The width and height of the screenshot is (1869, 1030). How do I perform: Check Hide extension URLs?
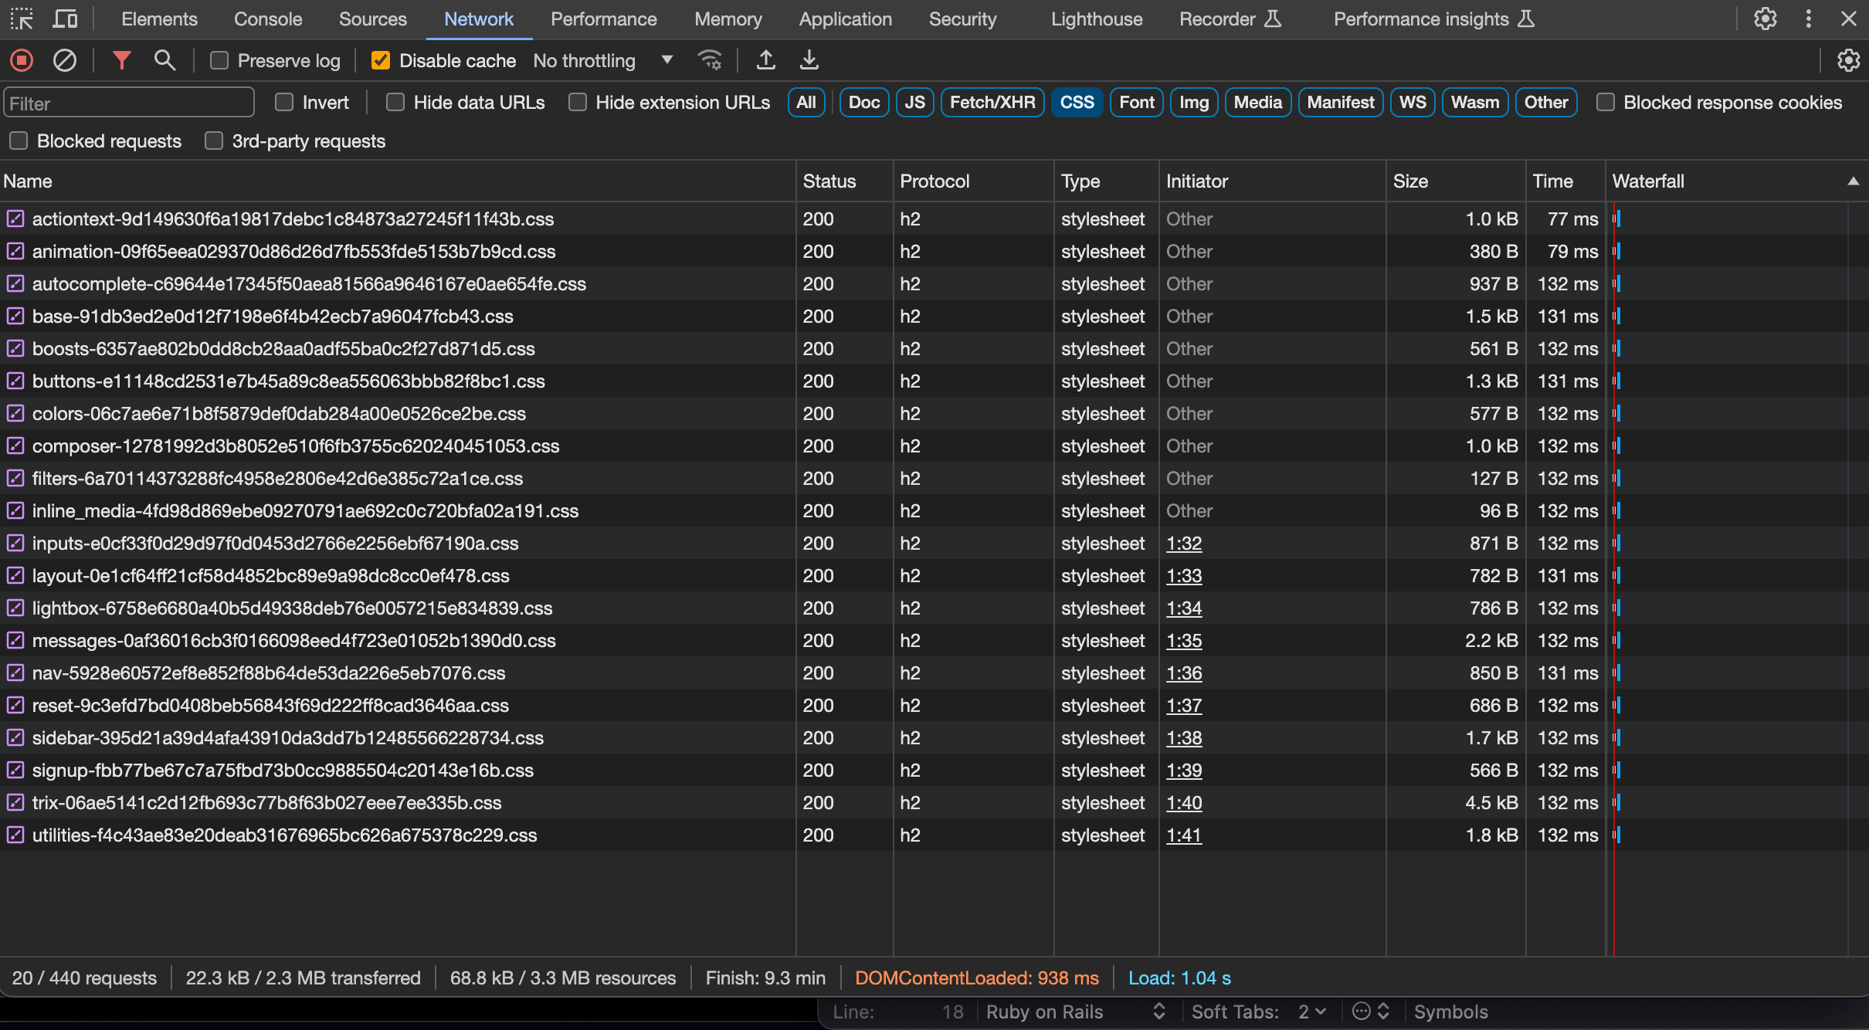578,102
